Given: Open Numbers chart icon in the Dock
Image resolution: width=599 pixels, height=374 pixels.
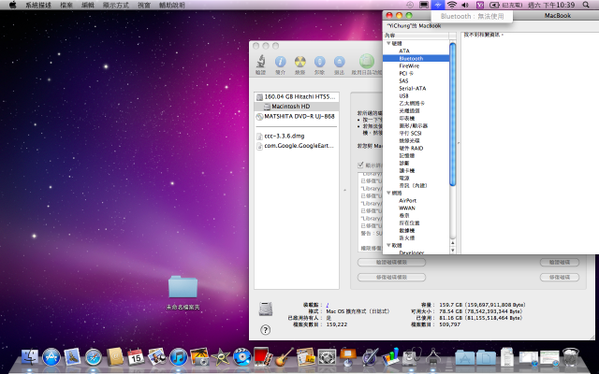Looking at the screenshot, I should [390, 357].
